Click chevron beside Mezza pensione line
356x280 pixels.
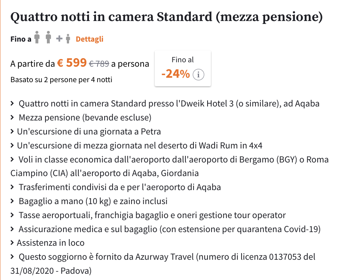[12, 118]
